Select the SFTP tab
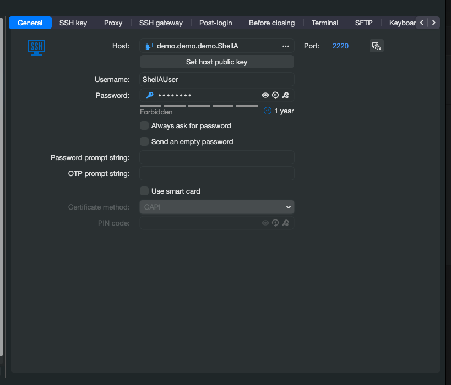This screenshot has width=451, height=385. click(363, 23)
